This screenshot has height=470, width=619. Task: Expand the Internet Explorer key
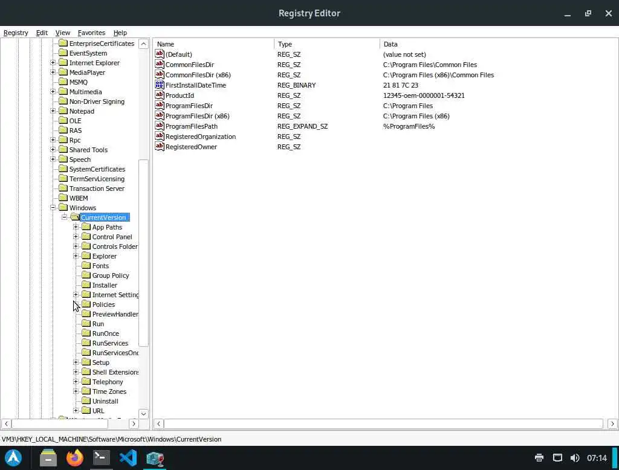point(53,63)
